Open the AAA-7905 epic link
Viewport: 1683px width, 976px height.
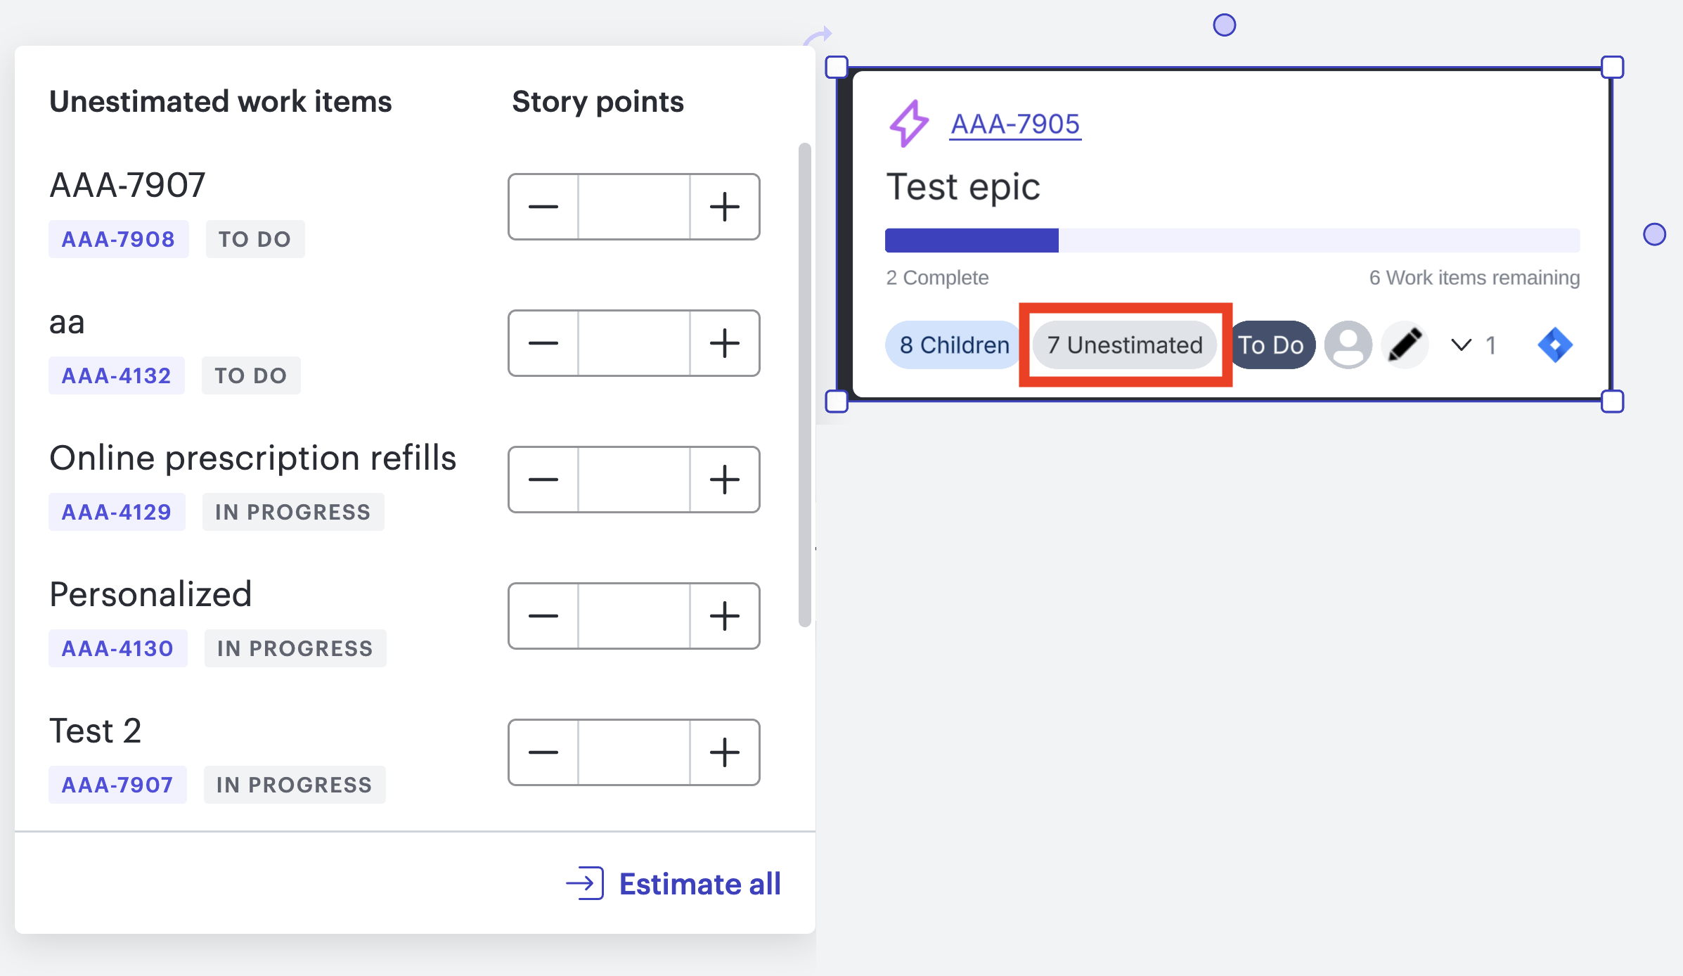point(1015,124)
